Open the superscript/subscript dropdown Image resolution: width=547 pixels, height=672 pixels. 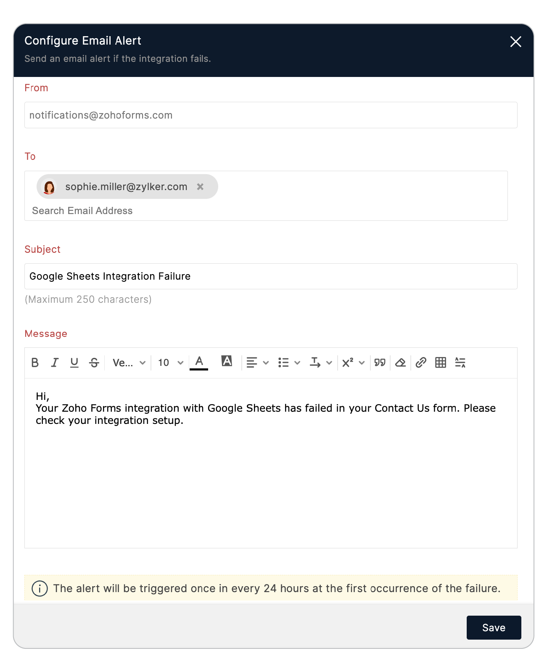pyautogui.click(x=353, y=362)
